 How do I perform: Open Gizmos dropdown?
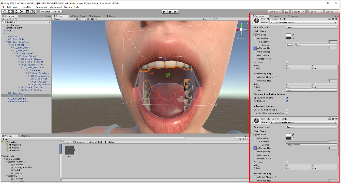(x=207, y=19)
